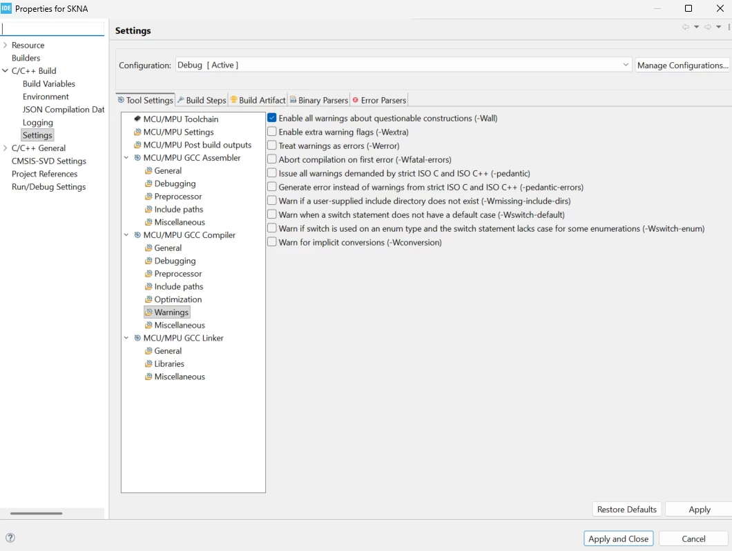Click the forward navigation arrow icon

(708, 27)
